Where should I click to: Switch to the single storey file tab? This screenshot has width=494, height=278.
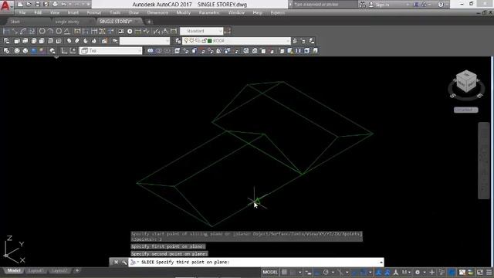click(67, 22)
